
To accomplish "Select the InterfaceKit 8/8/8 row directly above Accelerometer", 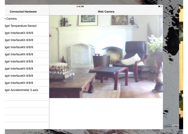I will [x=27, y=83].
